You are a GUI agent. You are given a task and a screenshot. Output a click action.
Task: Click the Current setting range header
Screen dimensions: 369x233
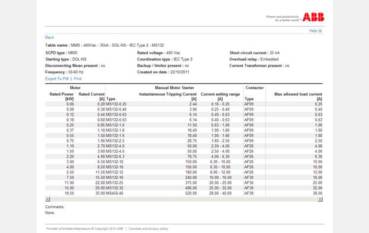pyautogui.click(x=220, y=96)
